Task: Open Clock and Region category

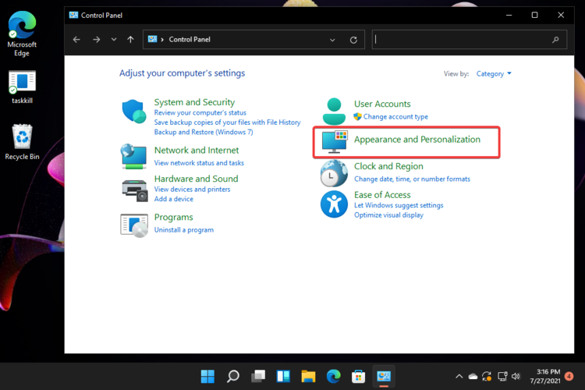Action: coord(388,166)
